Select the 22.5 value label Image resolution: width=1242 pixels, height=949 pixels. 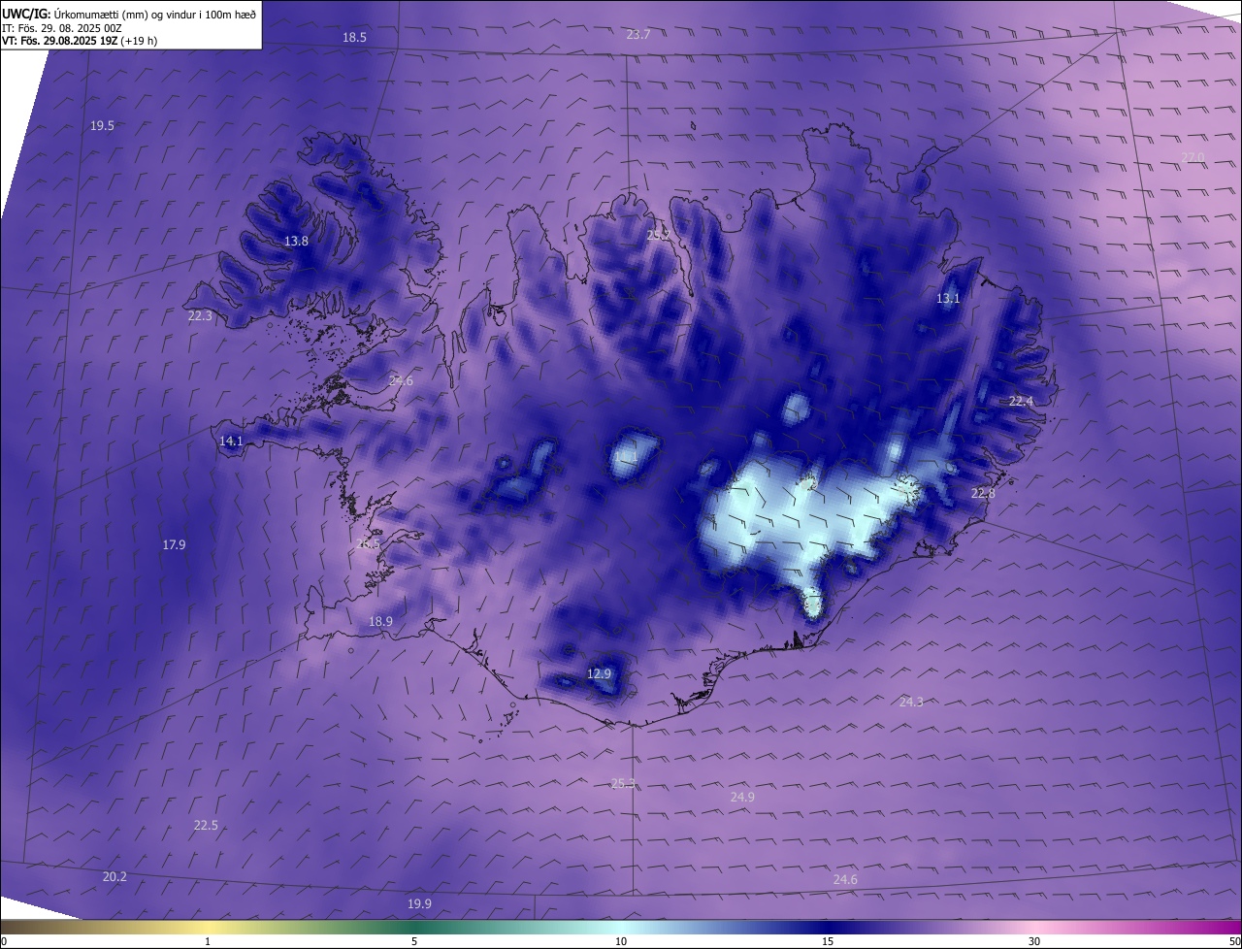[x=206, y=826]
